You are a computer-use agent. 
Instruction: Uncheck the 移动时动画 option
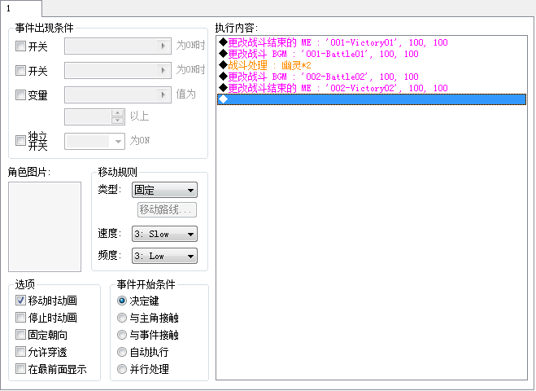(x=20, y=301)
